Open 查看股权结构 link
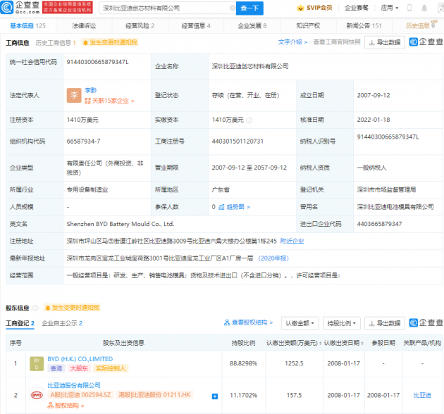The width and height of the screenshot is (444, 414). click(248, 322)
